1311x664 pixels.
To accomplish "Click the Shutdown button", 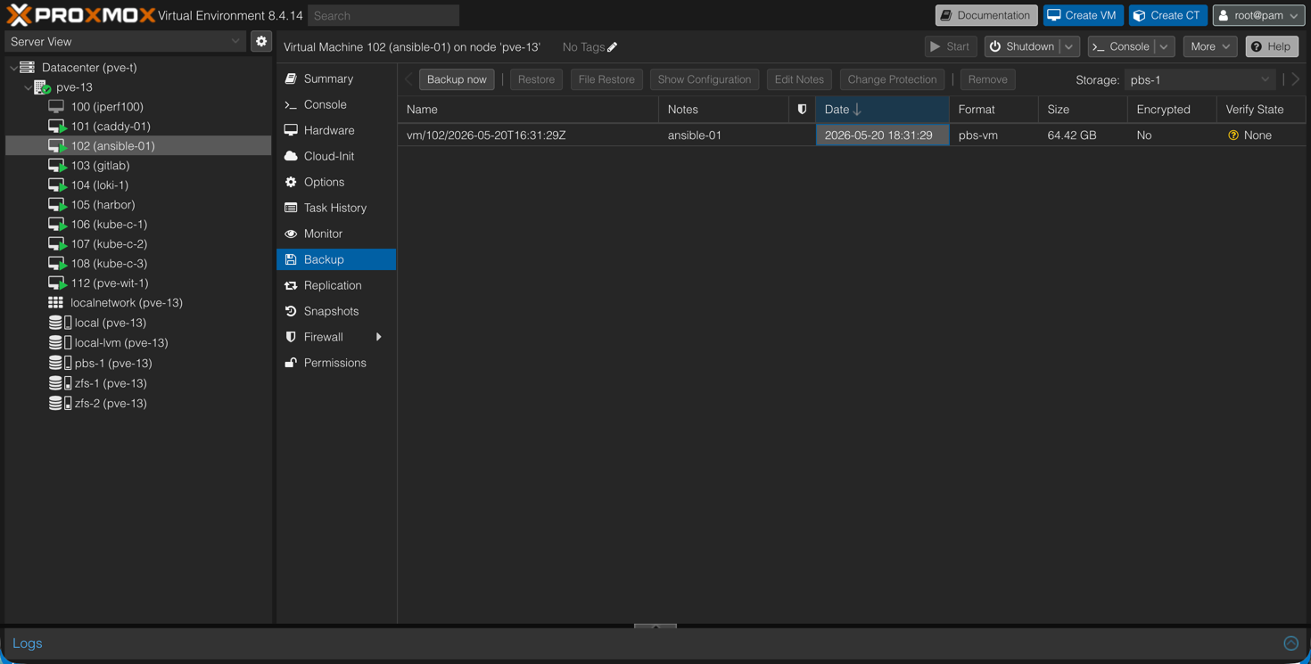I will [1021, 46].
